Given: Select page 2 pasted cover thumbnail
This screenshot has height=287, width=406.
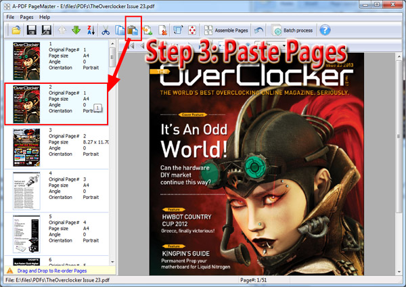Looking at the screenshot, I should (26, 104).
